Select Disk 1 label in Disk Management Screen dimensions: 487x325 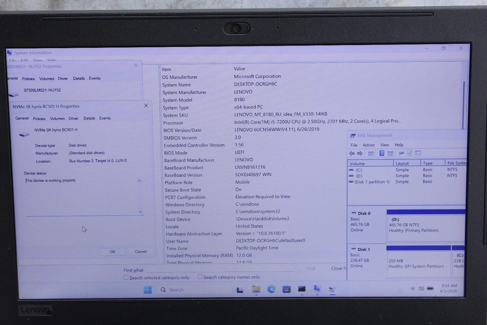tap(364, 249)
